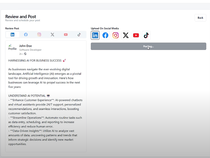Switch preview to the Facebook tab
210x158 pixels.
coord(26,34)
